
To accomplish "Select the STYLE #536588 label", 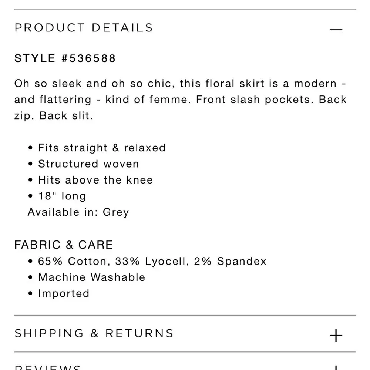I will tap(65, 58).
